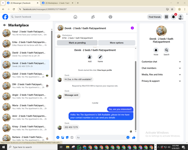The image size is (188, 150).
Task: Open conversation information purple icon
Action: tap(132, 28)
